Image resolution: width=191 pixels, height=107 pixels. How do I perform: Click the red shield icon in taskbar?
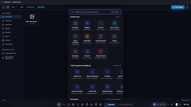(78, 105)
